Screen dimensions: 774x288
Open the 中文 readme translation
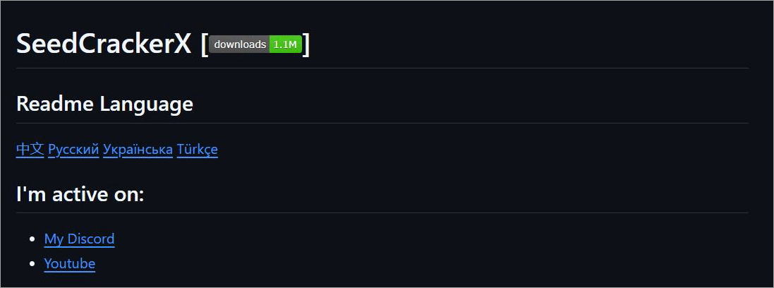(30, 150)
